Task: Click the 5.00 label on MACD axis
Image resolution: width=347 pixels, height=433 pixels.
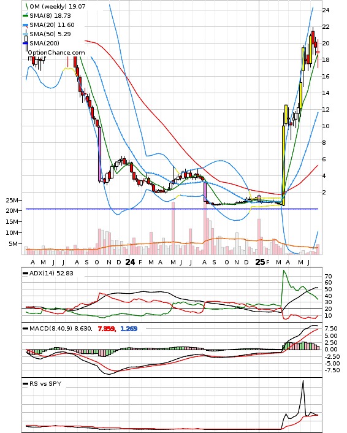Action: [331, 336]
